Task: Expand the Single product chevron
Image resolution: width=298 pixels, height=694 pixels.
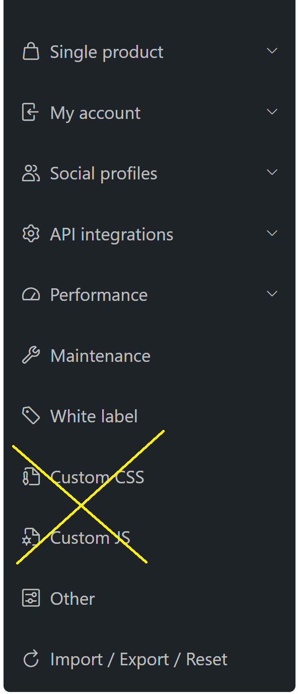Action: [272, 51]
